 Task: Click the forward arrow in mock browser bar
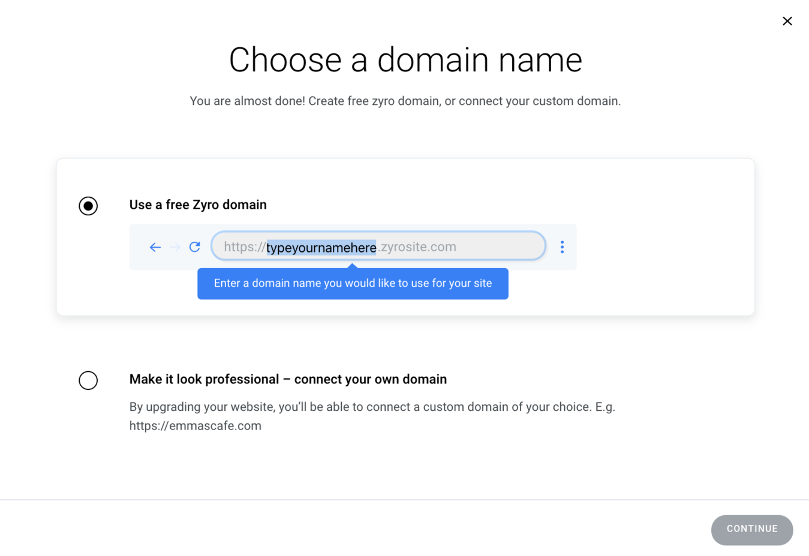coord(175,247)
